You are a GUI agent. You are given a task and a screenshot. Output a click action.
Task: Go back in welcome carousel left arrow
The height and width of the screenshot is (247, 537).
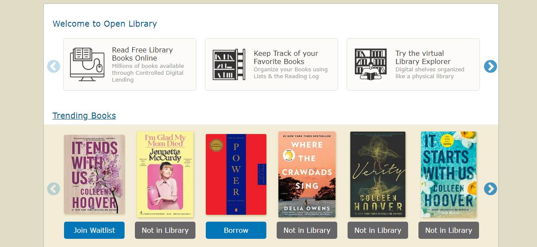pos(54,66)
